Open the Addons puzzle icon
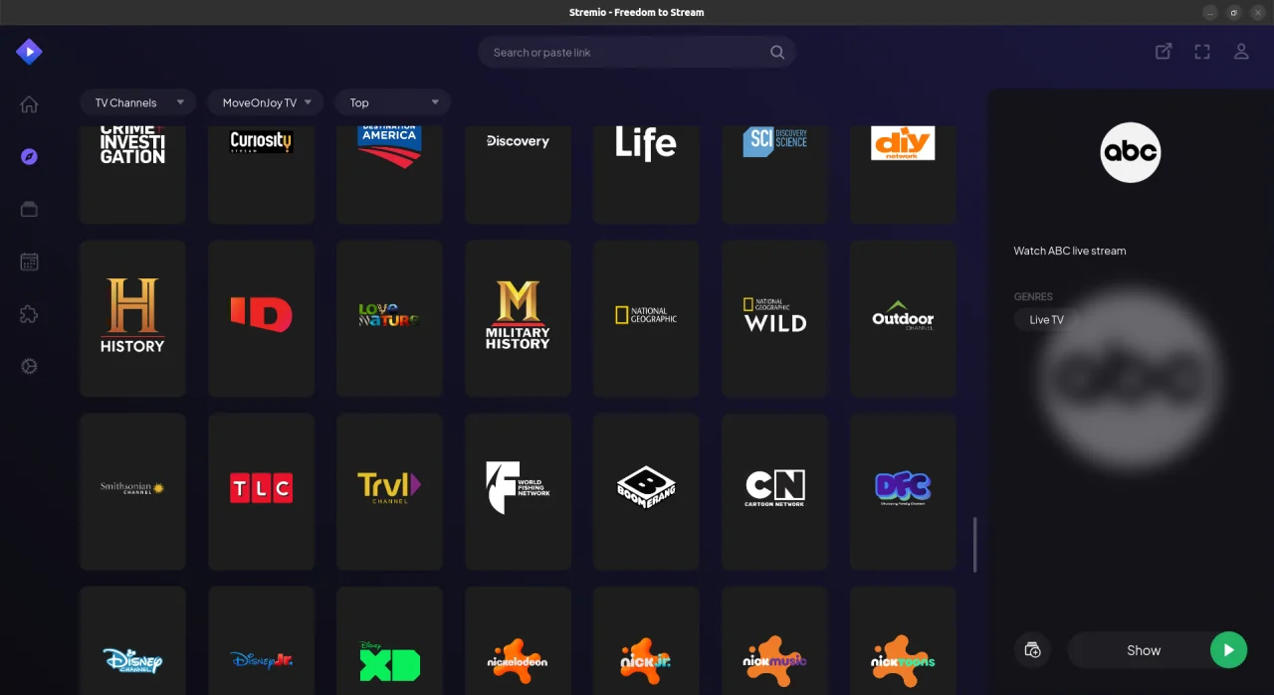1274x695 pixels. 29,314
